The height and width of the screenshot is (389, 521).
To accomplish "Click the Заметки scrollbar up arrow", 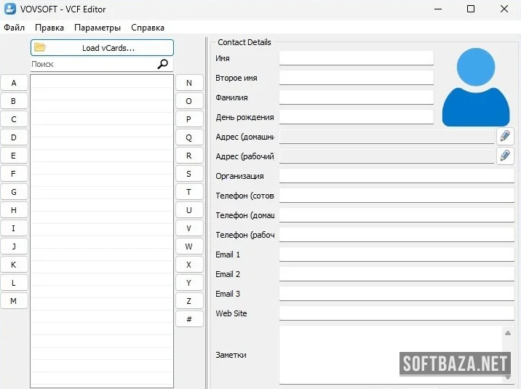I will point(508,333).
